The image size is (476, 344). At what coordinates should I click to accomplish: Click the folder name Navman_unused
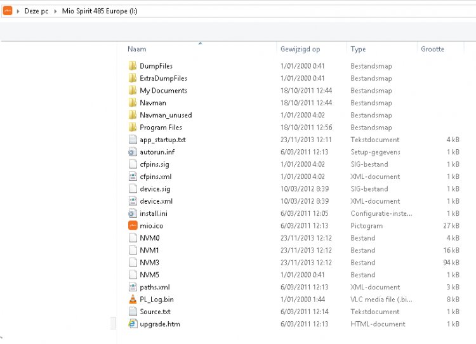pos(166,115)
